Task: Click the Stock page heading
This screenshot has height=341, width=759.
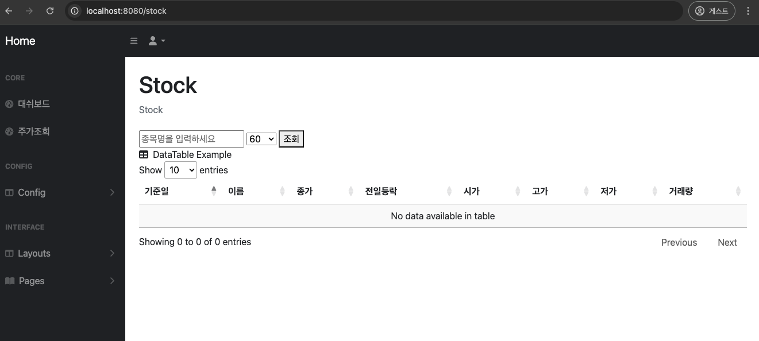Action: click(168, 85)
